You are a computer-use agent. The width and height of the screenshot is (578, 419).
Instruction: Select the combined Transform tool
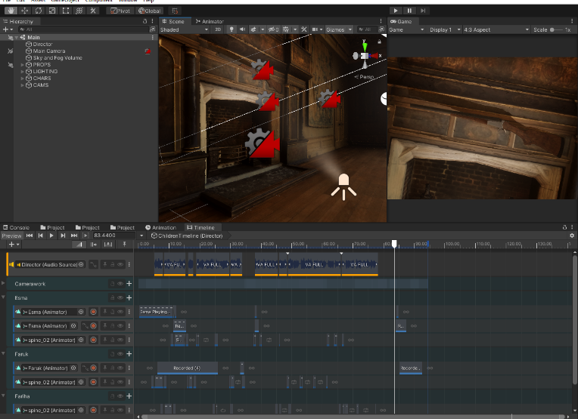(x=79, y=11)
